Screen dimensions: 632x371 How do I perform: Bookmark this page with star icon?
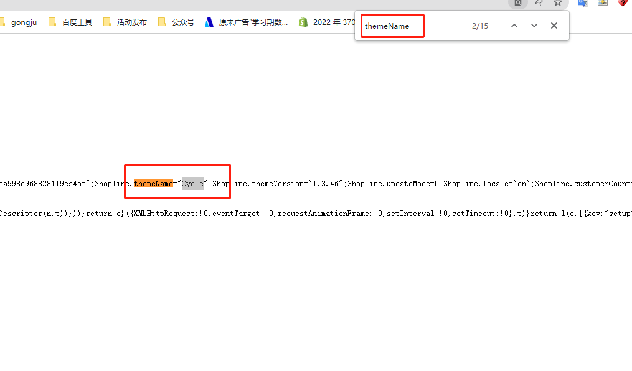coord(558,2)
